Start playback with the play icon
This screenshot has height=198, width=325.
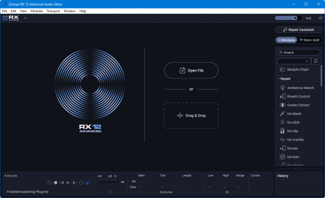[68, 183]
